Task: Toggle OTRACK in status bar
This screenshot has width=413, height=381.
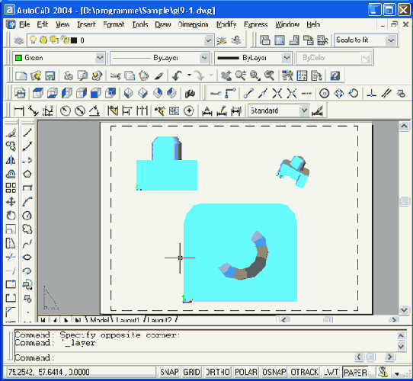Action: coord(304,372)
